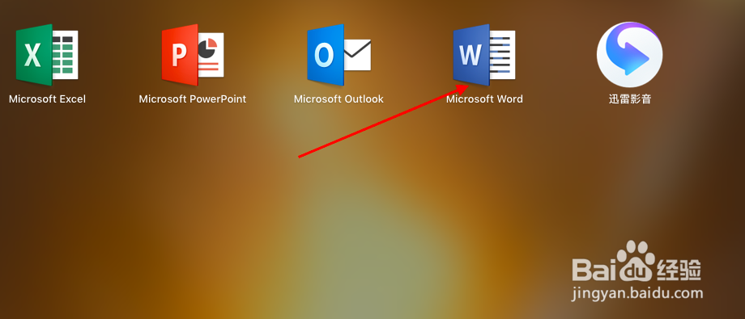Open the Microsoft Outlook icon
Viewport: 745px width, 319px height.
[338, 54]
